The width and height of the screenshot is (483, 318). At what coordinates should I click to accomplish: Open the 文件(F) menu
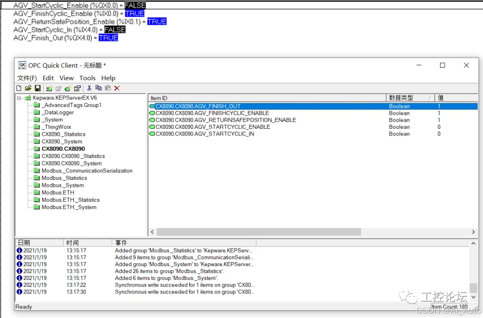27,78
